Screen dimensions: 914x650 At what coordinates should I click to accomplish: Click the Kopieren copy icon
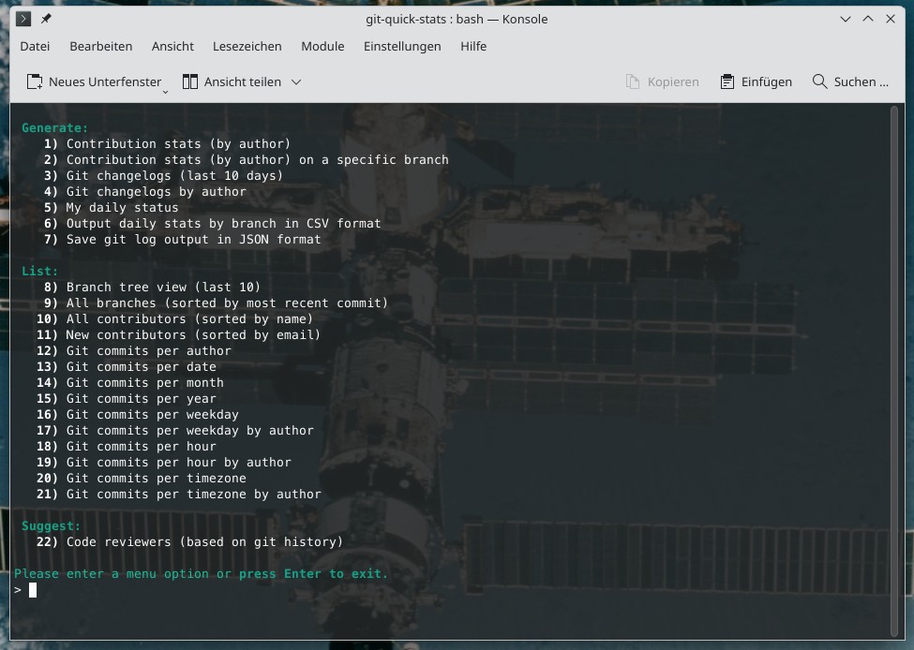pyautogui.click(x=633, y=81)
